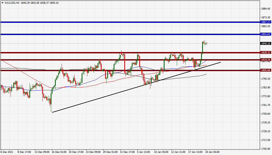Click the 1772.80 price scale value

pos(266,96)
